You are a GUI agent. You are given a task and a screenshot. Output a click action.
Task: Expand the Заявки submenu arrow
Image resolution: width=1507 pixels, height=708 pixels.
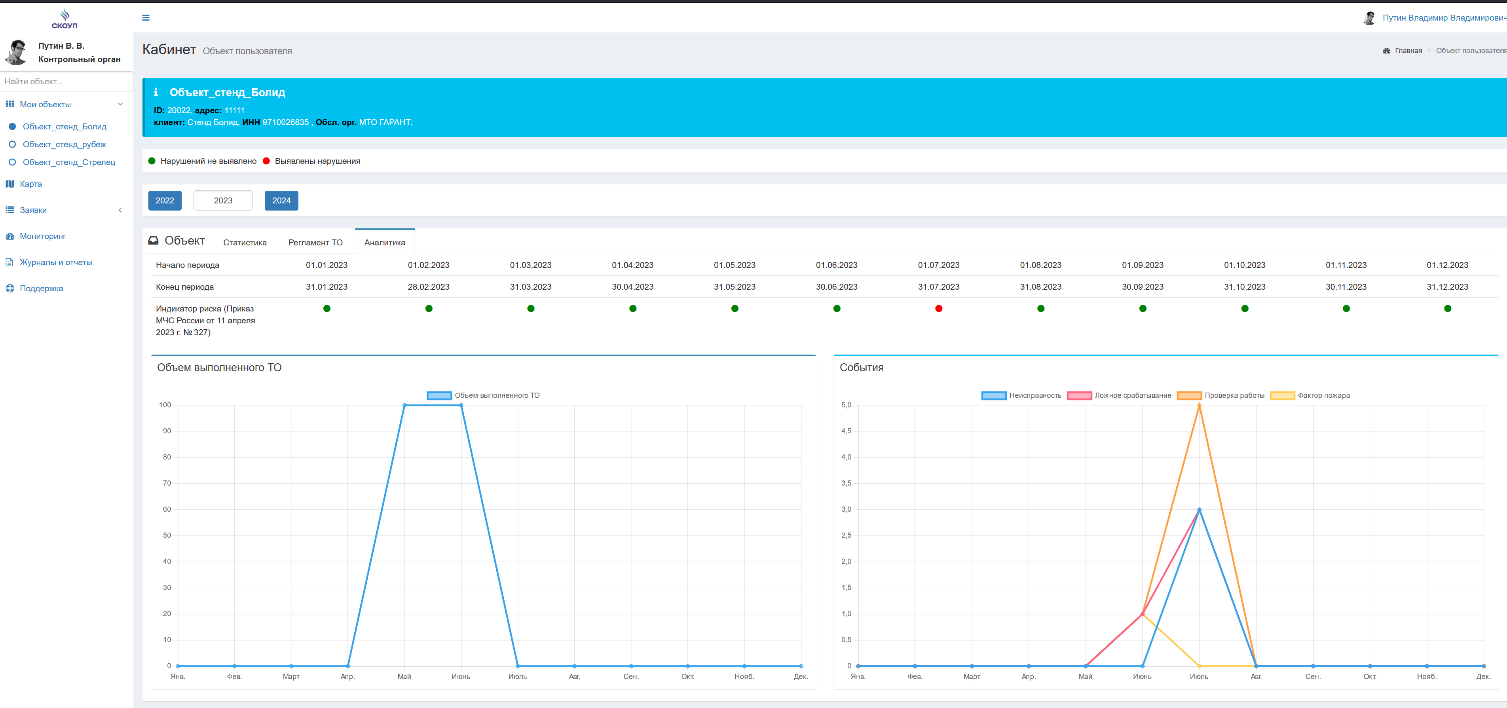tap(121, 210)
